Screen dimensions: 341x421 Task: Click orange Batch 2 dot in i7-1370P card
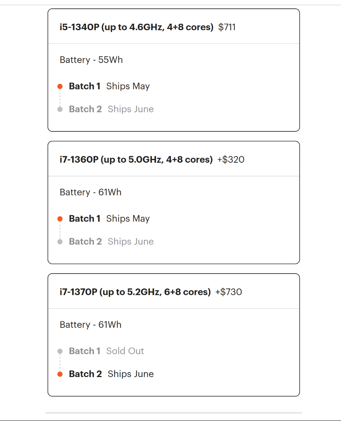pos(60,374)
